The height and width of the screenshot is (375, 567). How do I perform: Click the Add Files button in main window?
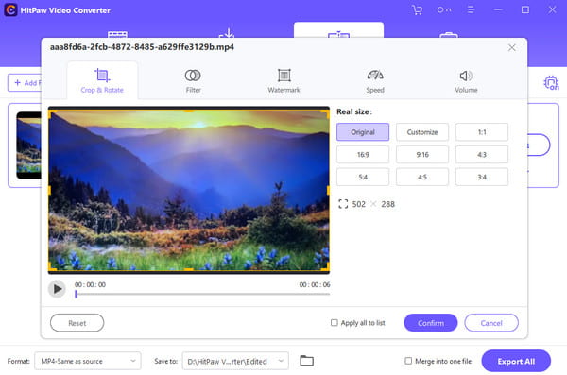pos(25,83)
